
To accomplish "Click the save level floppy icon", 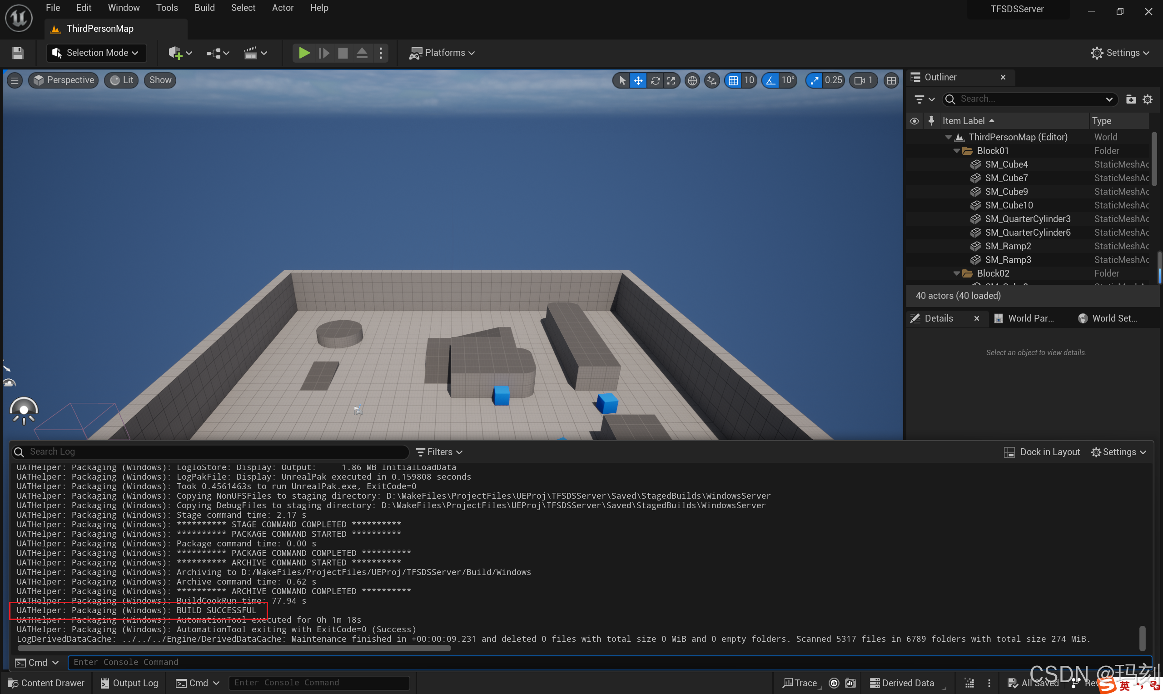I will click(x=17, y=53).
